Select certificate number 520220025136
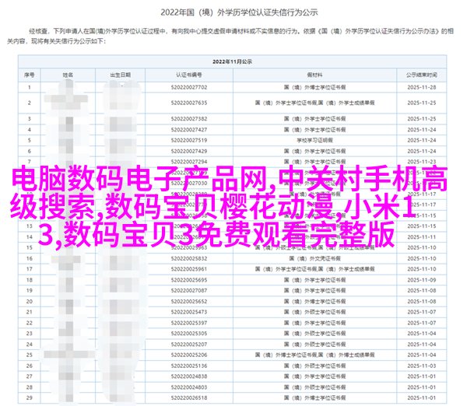Viewport: 467px width, 406px height. (x=189, y=366)
